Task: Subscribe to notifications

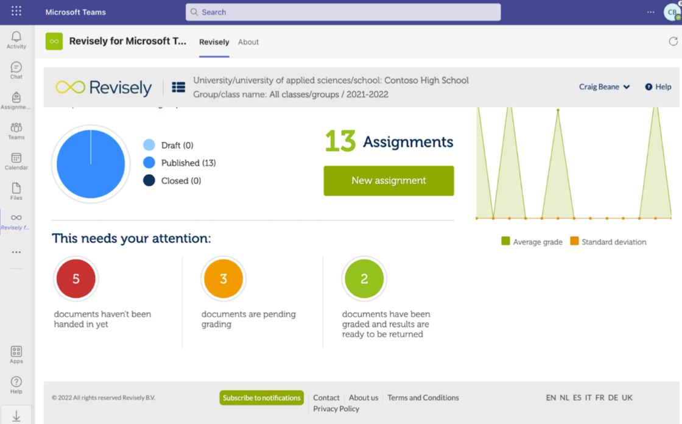Action: [x=261, y=397]
